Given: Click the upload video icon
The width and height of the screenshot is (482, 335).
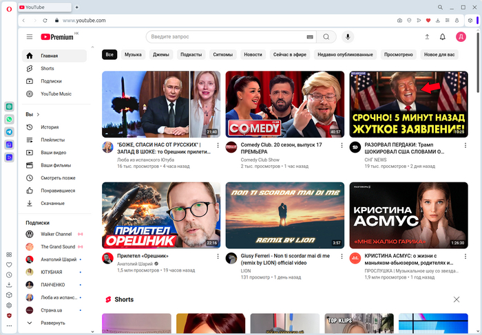Looking at the screenshot, I should 427,36.
